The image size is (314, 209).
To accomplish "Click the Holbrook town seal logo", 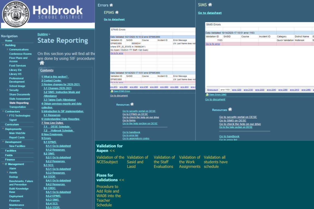I will [x=16, y=14].
